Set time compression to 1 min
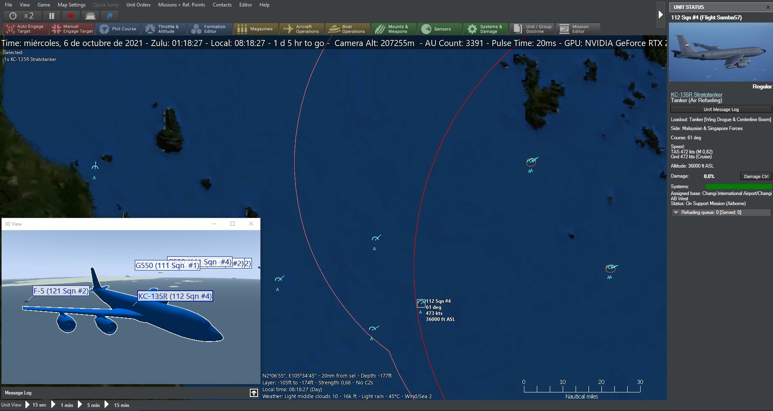 [x=67, y=405]
